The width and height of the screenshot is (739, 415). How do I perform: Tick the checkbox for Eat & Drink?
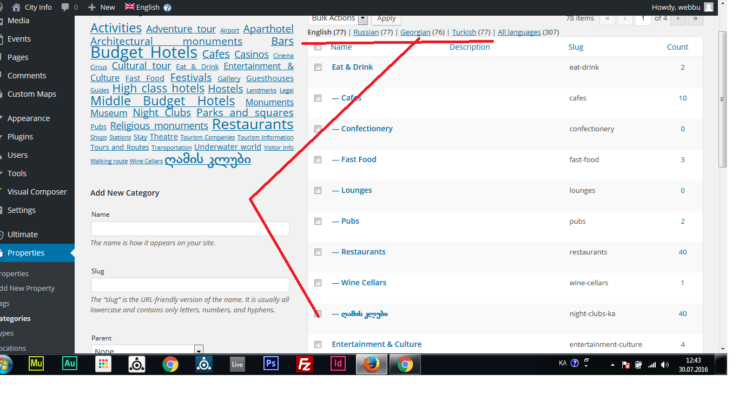tap(318, 68)
